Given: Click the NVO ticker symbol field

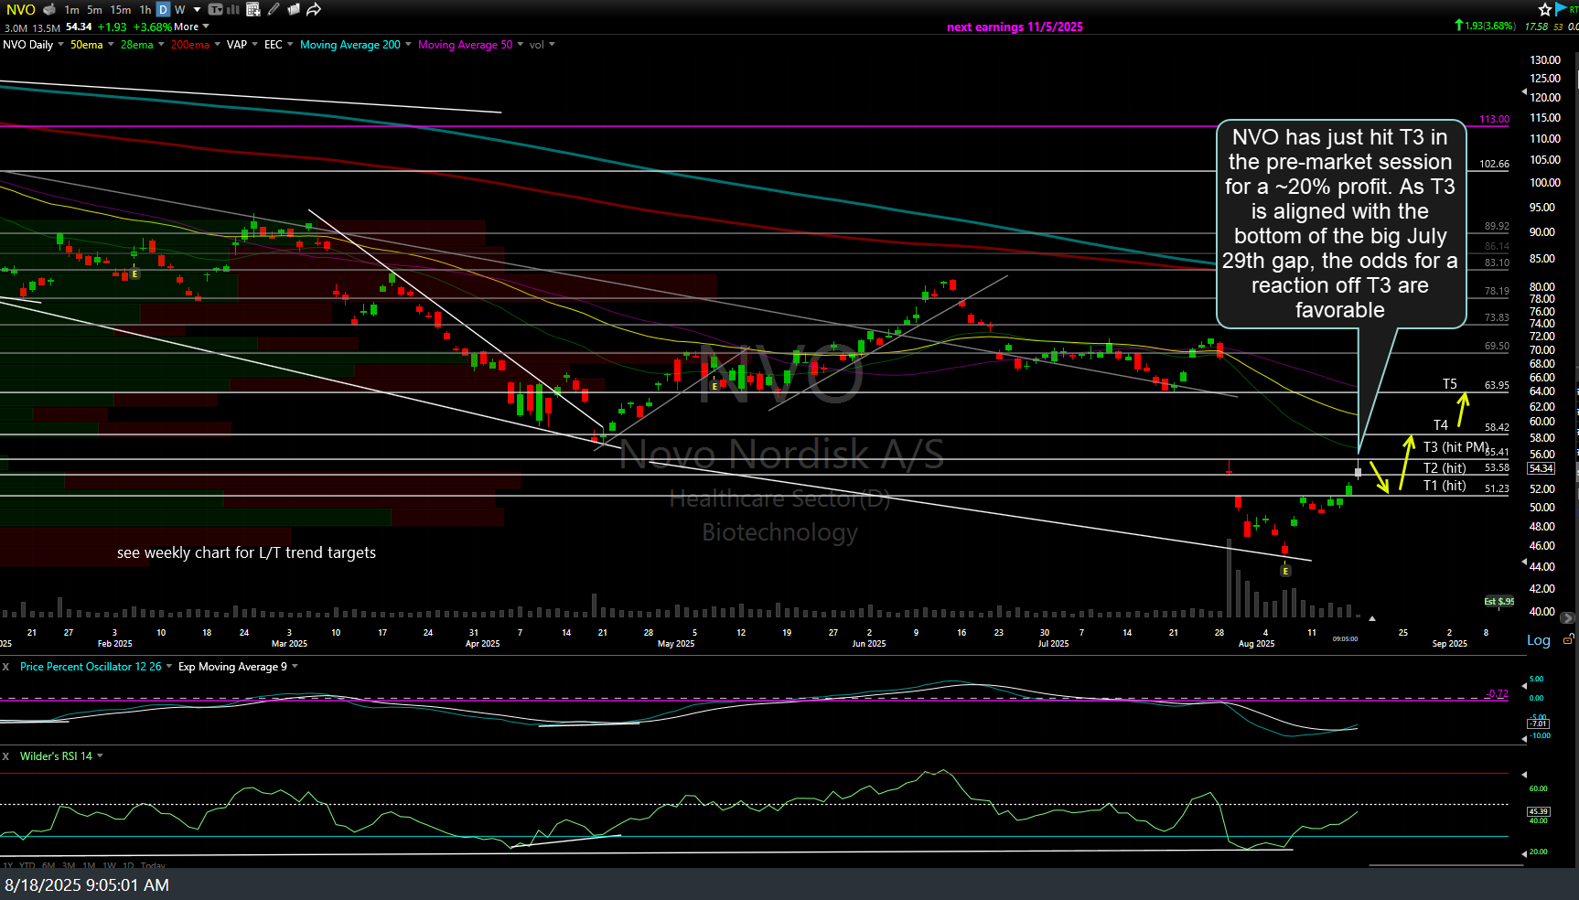Looking at the screenshot, I should click(x=20, y=9).
